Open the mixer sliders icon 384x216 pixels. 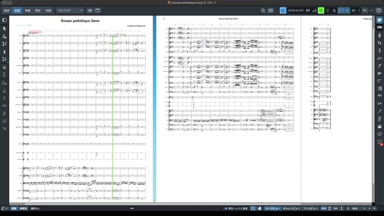coord(271,10)
